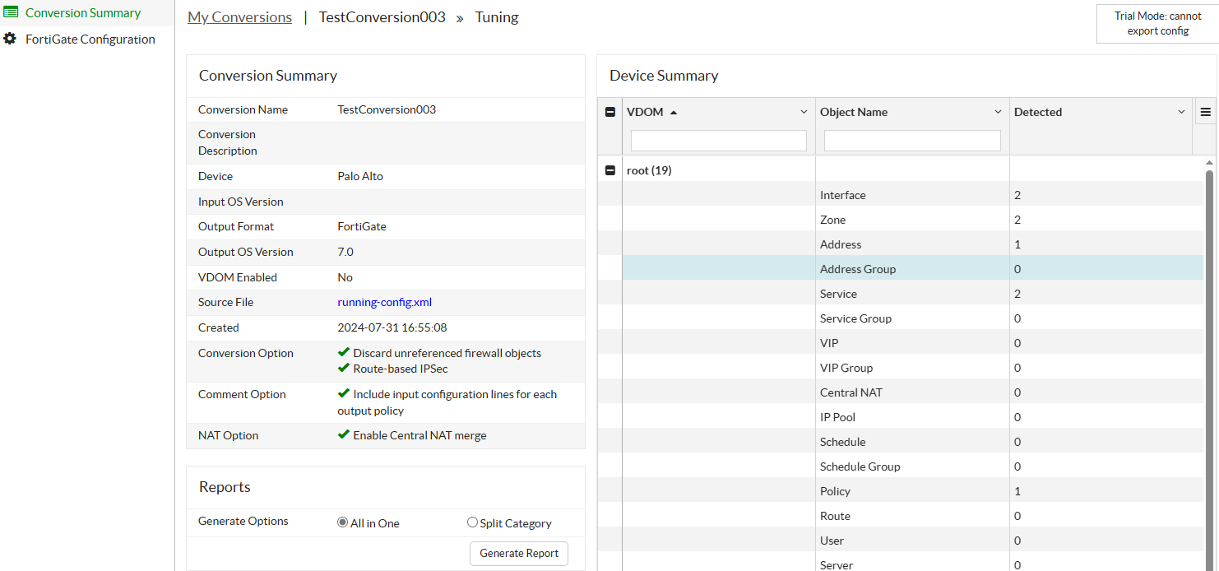Click the Interface row in Device Summary
The width and height of the screenshot is (1219, 571).
(x=900, y=195)
